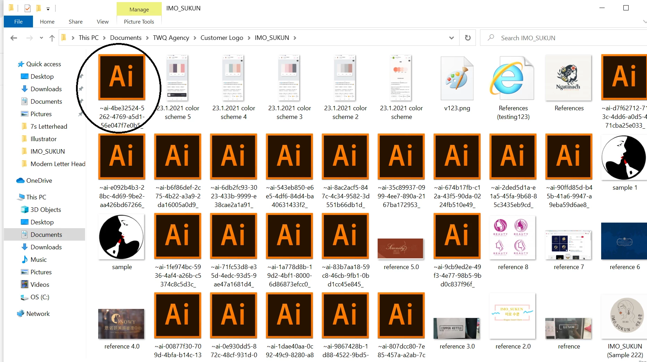
Task: Select the References Ngatinach image
Action: tap(569, 78)
